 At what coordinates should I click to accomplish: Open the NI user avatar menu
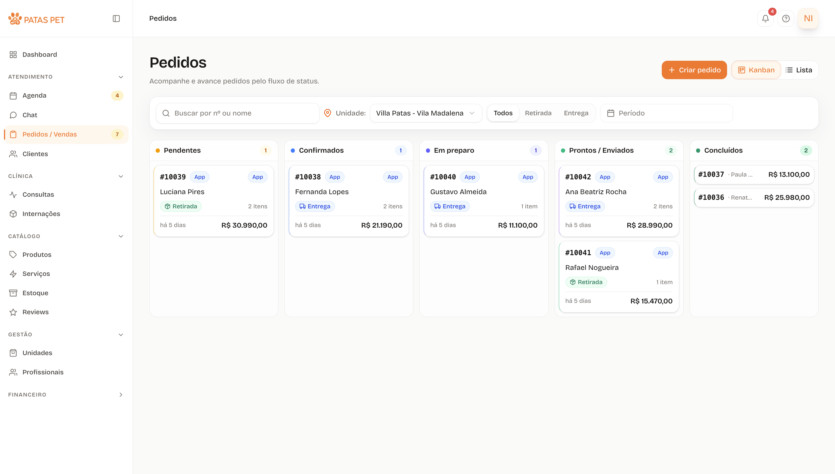(808, 18)
